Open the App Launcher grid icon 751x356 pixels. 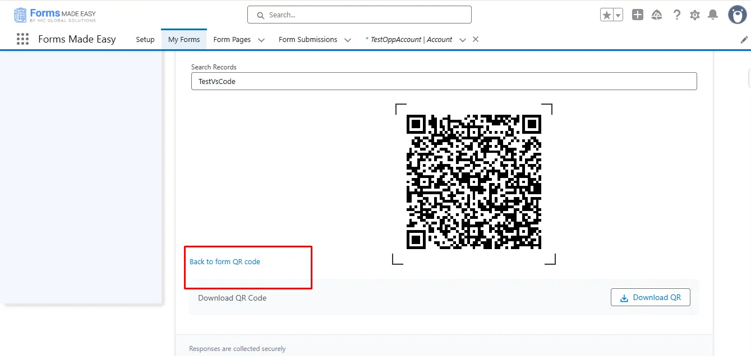coord(22,39)
